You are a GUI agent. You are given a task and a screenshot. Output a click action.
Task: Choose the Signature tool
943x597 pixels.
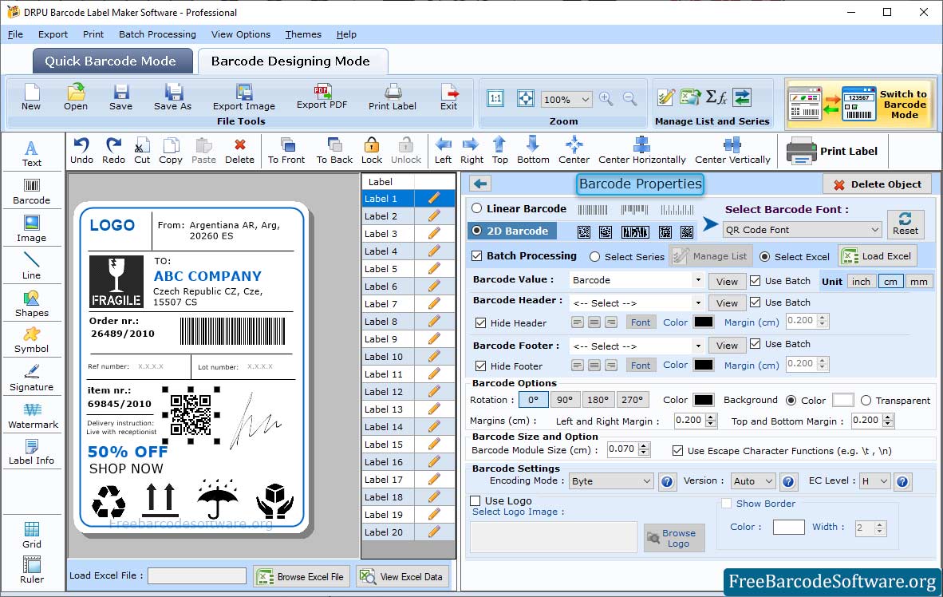[x=31, y=378]
